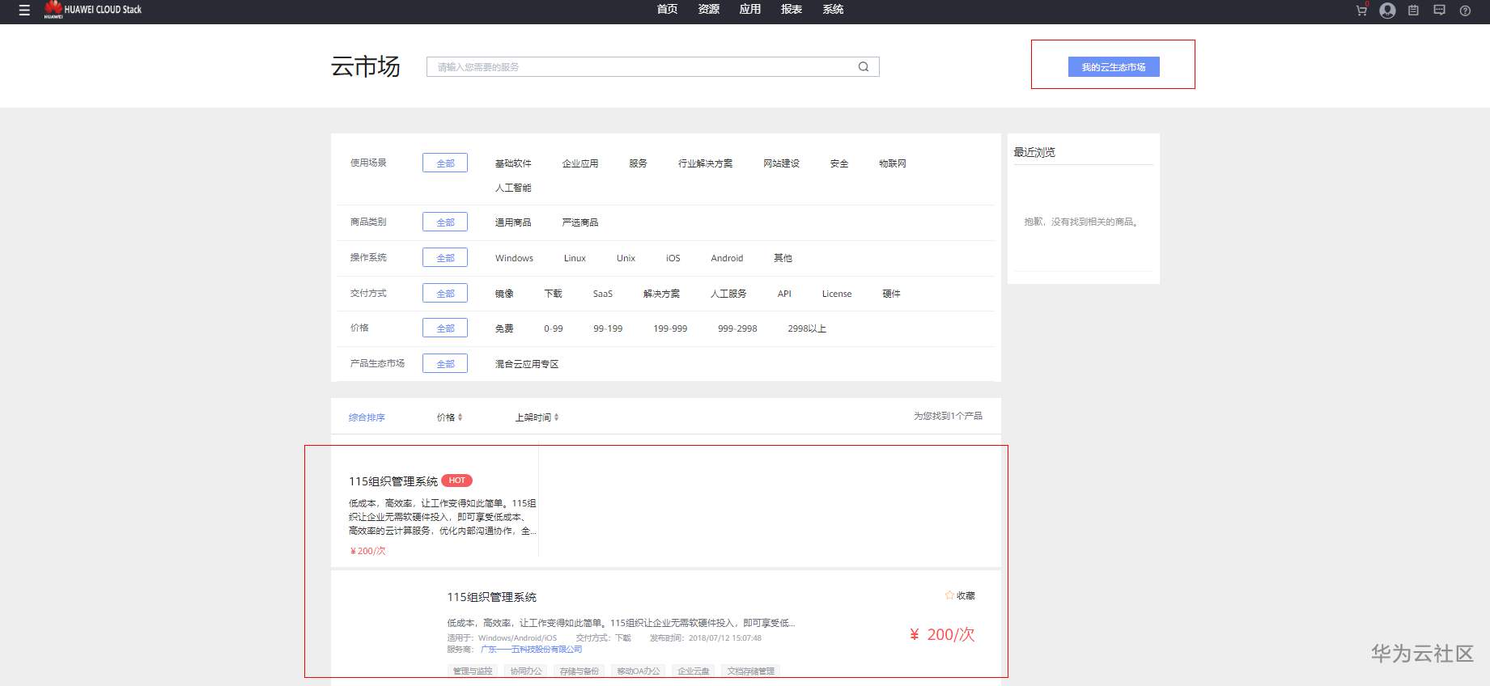Screen dimensions: 1490x686
Task: Open 系统 in top navigation
Action: click(833, 10)
